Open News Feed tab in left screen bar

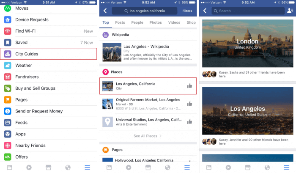(x=9, y=168)
